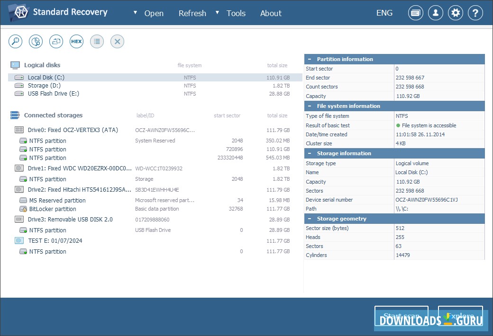Click the user account icon
Image resolution: width=493 pixels, height=336 pixels.
pyautogui.click(x=435, y=13)
